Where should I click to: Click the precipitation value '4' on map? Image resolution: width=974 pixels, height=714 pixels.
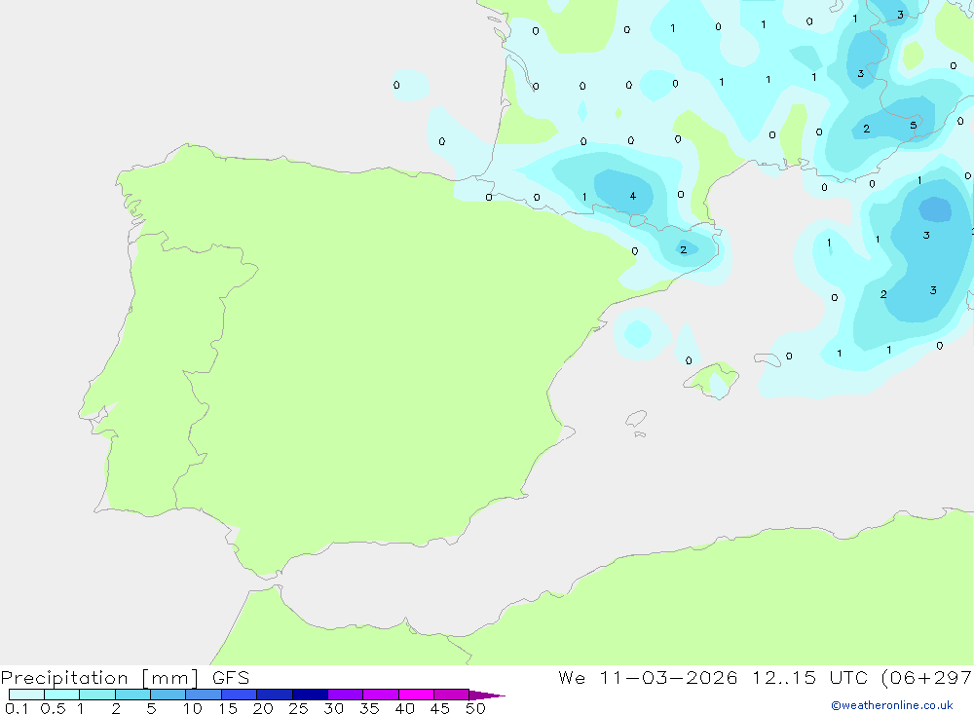(x=632, y=196)
